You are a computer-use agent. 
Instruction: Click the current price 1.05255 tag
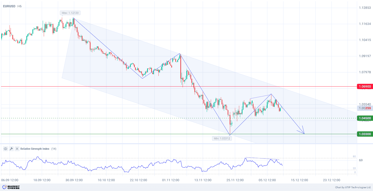tap(364, 108)
